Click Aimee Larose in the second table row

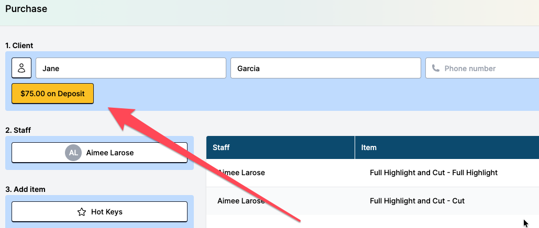(x=243, y=201)
